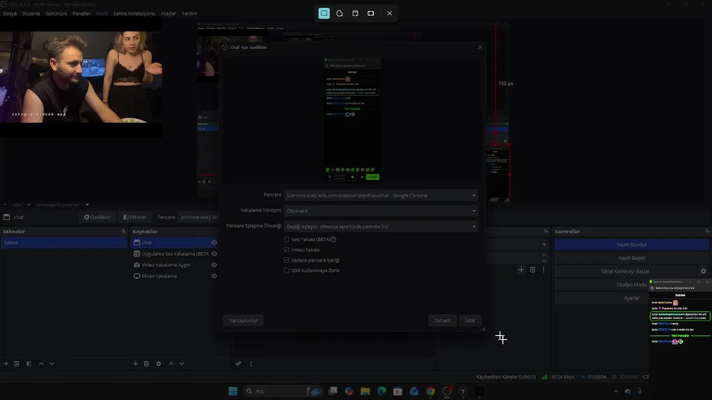Open audio mixer three-dot menu

(251, 364)
